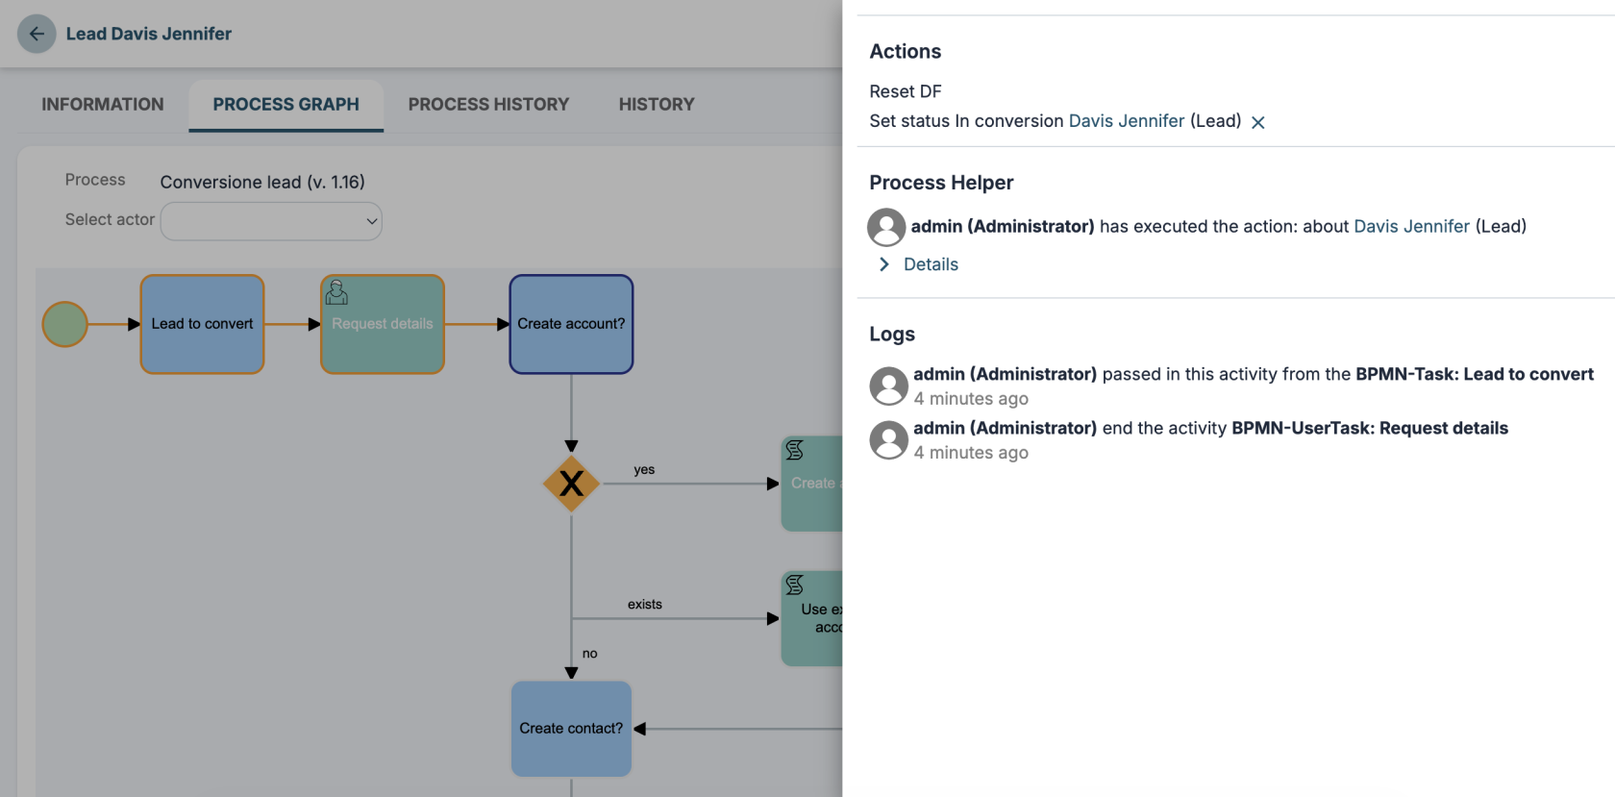Click the user task icon in Request details
This screenshot has height=797, width=1615.
tap(336, 291)
